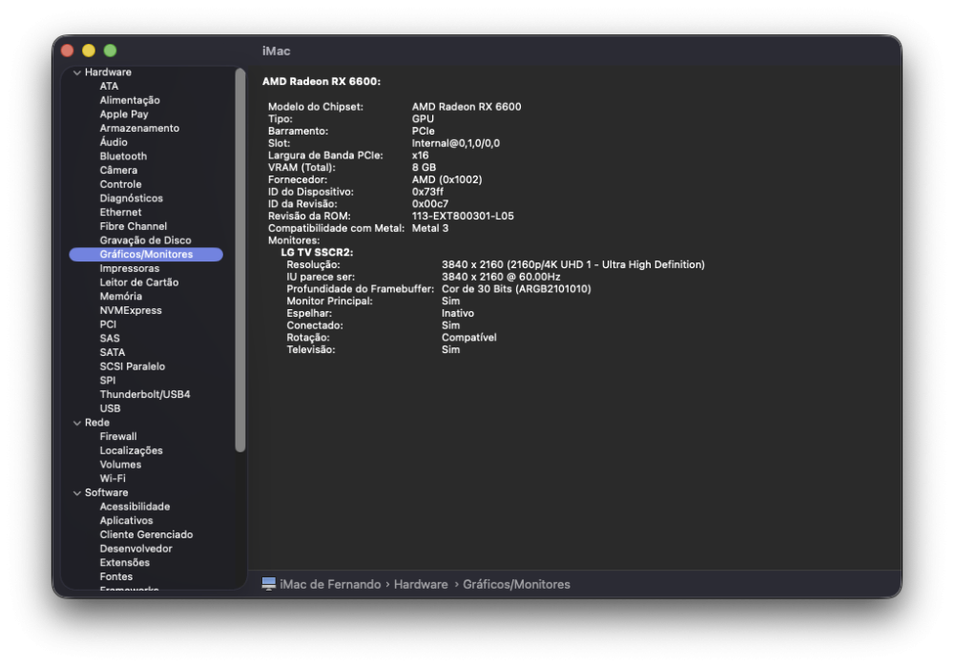The width and height of the screenshot is (954, 667).
Task: Select SATA in the sidebar
Action: pyautogui.click(x=112, y=352)
